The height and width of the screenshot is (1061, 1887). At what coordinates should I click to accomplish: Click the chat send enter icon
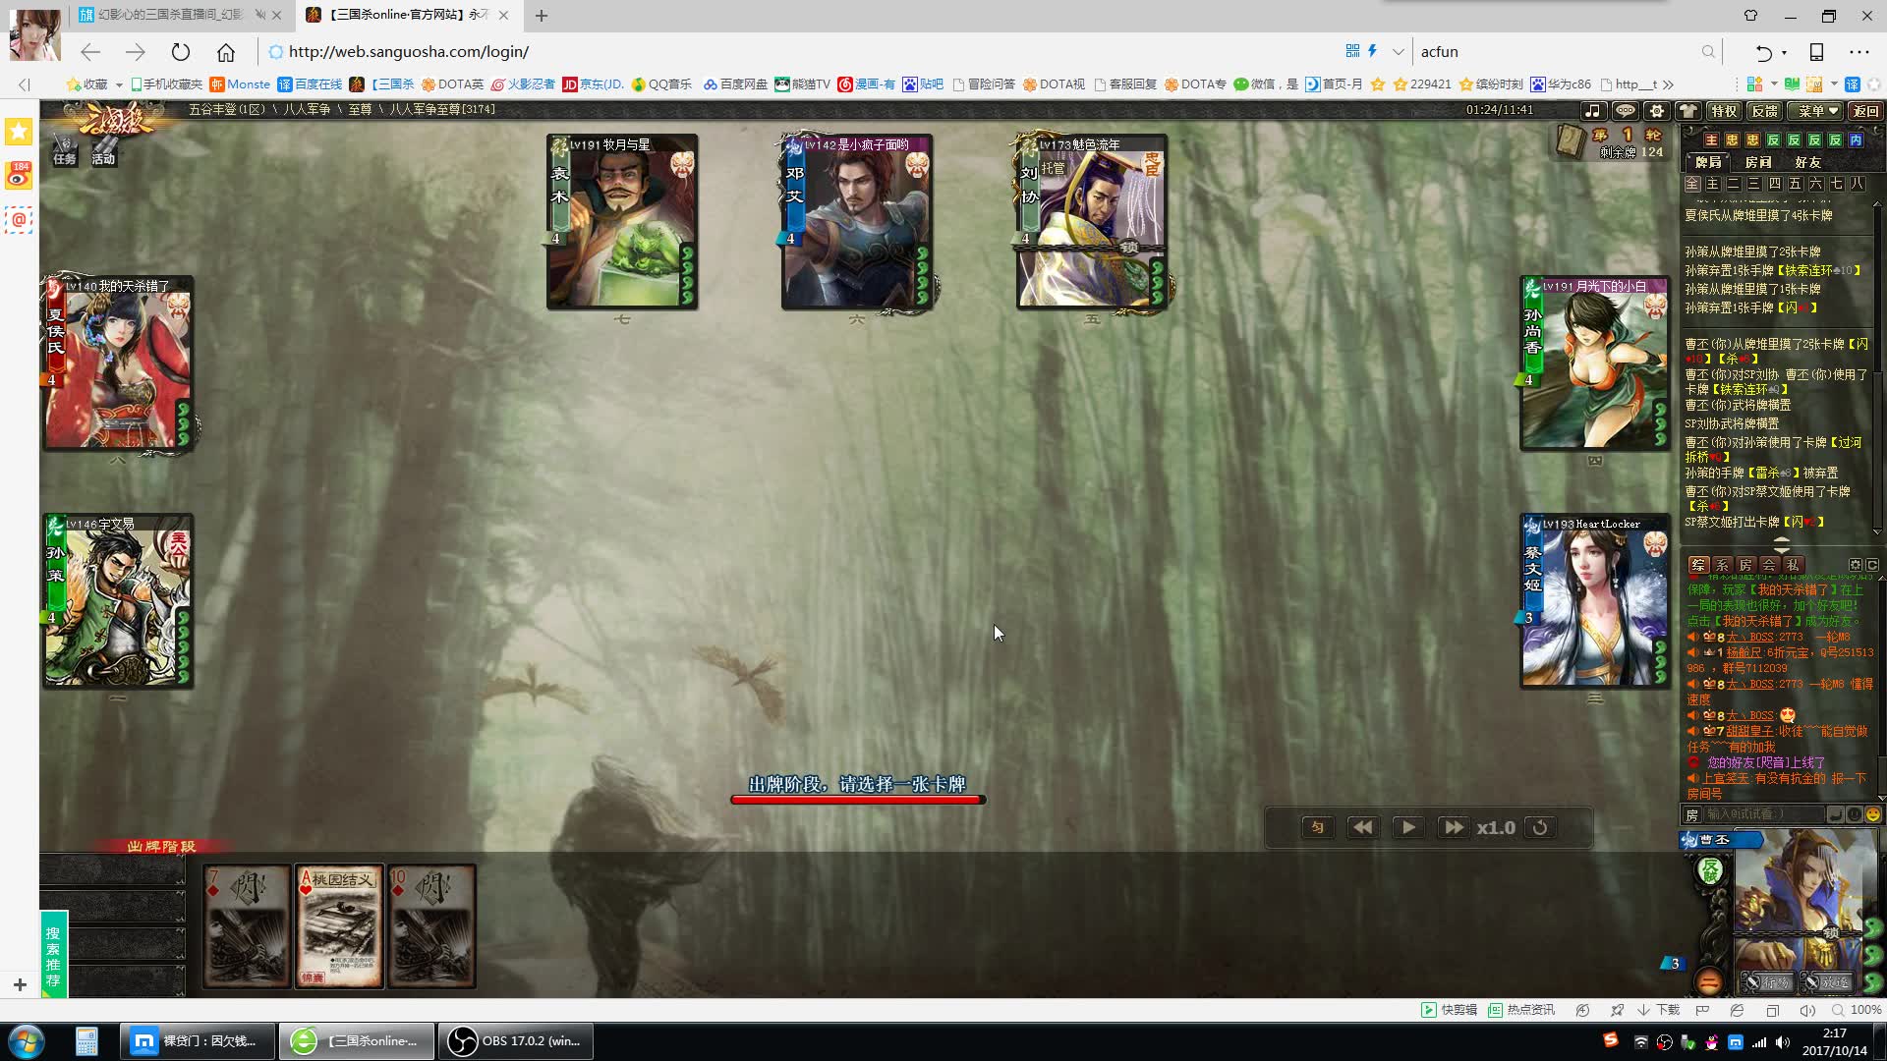[1835, 814]
